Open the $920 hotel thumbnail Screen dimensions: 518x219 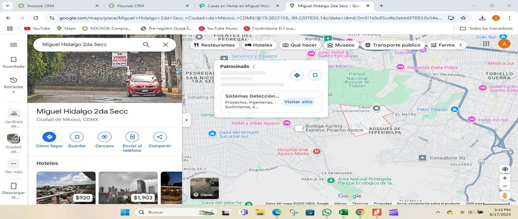click(x=66, y=187)
